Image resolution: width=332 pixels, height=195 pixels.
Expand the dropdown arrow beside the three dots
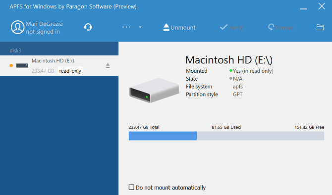point(140,27)
